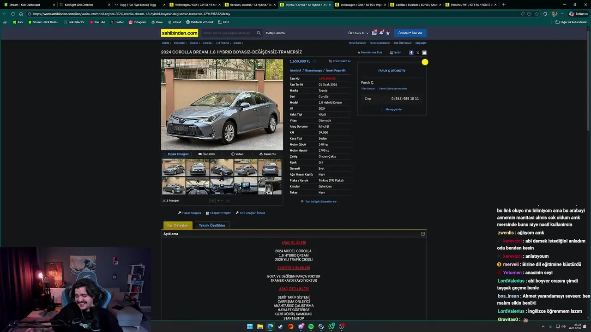
Task: Bookmark this page with the address bar star
Action: [x=537, y=14]
